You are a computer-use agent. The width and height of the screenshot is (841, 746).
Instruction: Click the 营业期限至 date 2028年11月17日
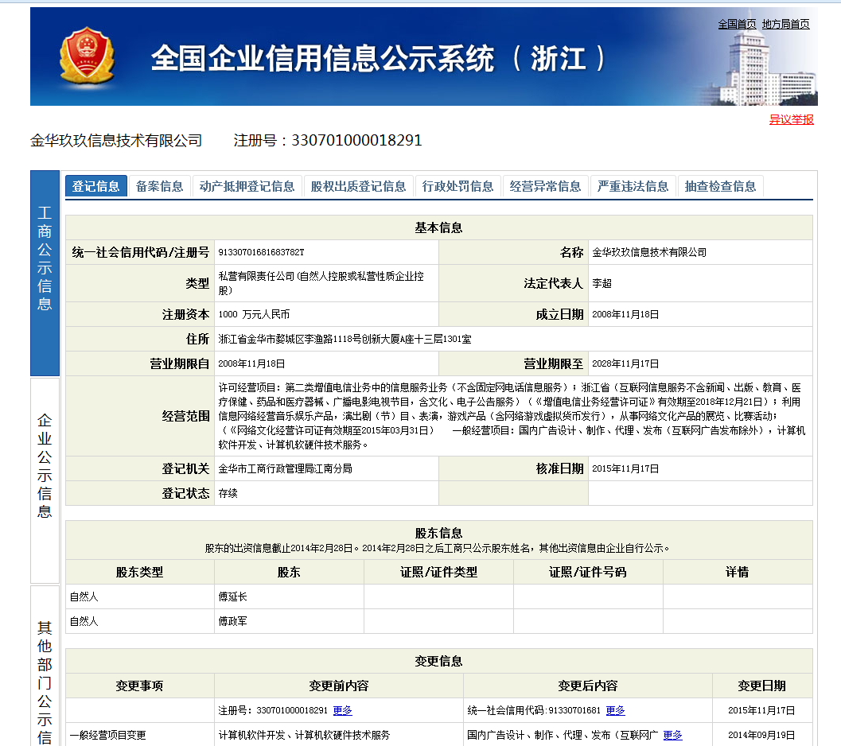[625, 363]
